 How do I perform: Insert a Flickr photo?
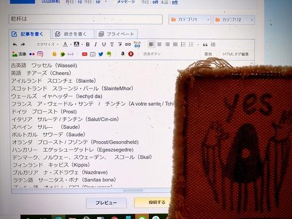(32, 54)
